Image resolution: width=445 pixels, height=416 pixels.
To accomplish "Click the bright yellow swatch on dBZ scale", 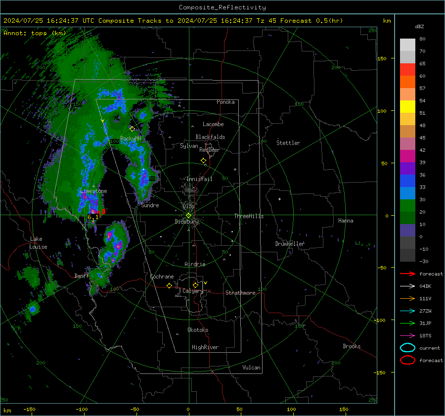I will pyautogui.click(x=407, y=107).
